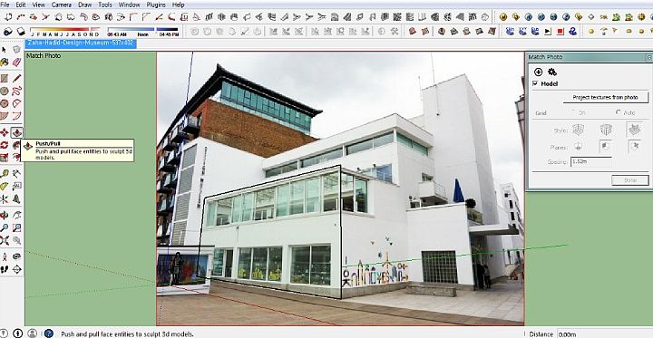653x338 pixels.
Task: Pick the Eraser tool
Action: 16,62
